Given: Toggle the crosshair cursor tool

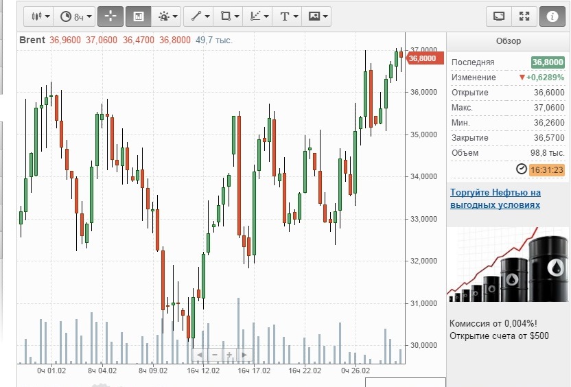Looking at the screenshot, I should point(110,16).
